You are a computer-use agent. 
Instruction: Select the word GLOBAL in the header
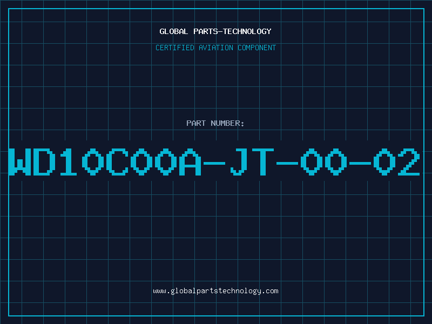tap(174, 31)
